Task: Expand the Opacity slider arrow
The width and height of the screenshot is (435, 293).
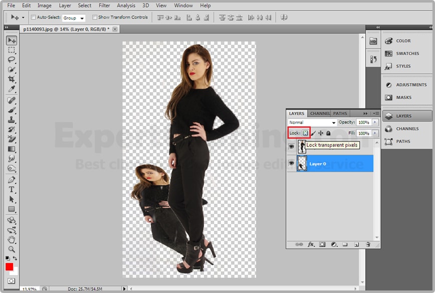Action: (375, 122)
